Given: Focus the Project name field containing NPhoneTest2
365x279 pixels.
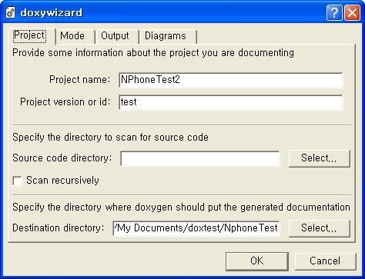Looking at the screenshot, I should pos(231,80).
